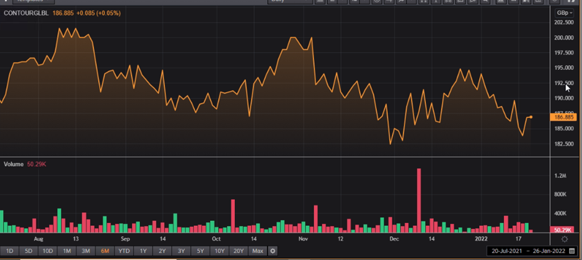Set chart range to 10Y
The height and width of the screenshot is (260, 582).
coord(220,251)
